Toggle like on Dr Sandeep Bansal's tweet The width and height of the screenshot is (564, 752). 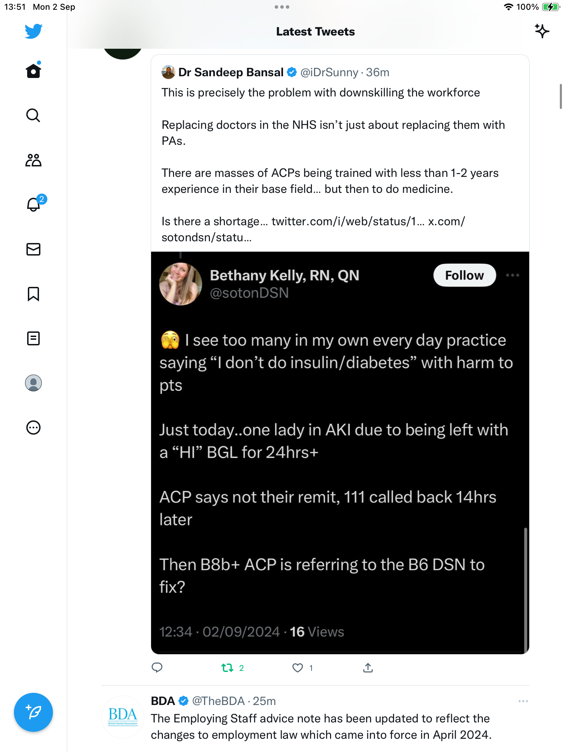(x=298, y=668)
